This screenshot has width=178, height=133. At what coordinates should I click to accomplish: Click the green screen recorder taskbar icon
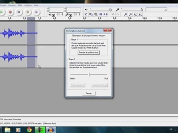[x=40, y=130]
